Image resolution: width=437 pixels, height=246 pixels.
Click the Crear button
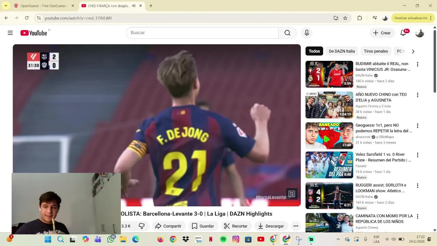click(x=382, y=33)
